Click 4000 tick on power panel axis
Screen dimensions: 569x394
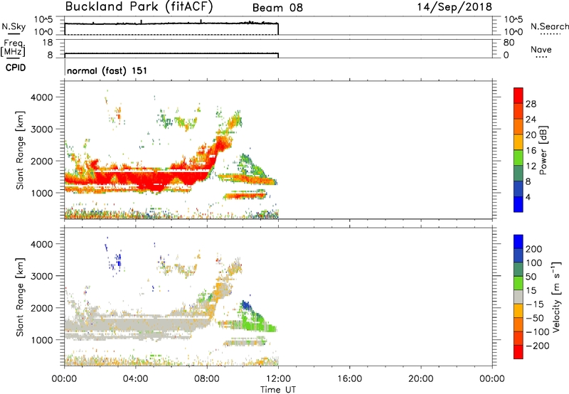pos(42,97)
